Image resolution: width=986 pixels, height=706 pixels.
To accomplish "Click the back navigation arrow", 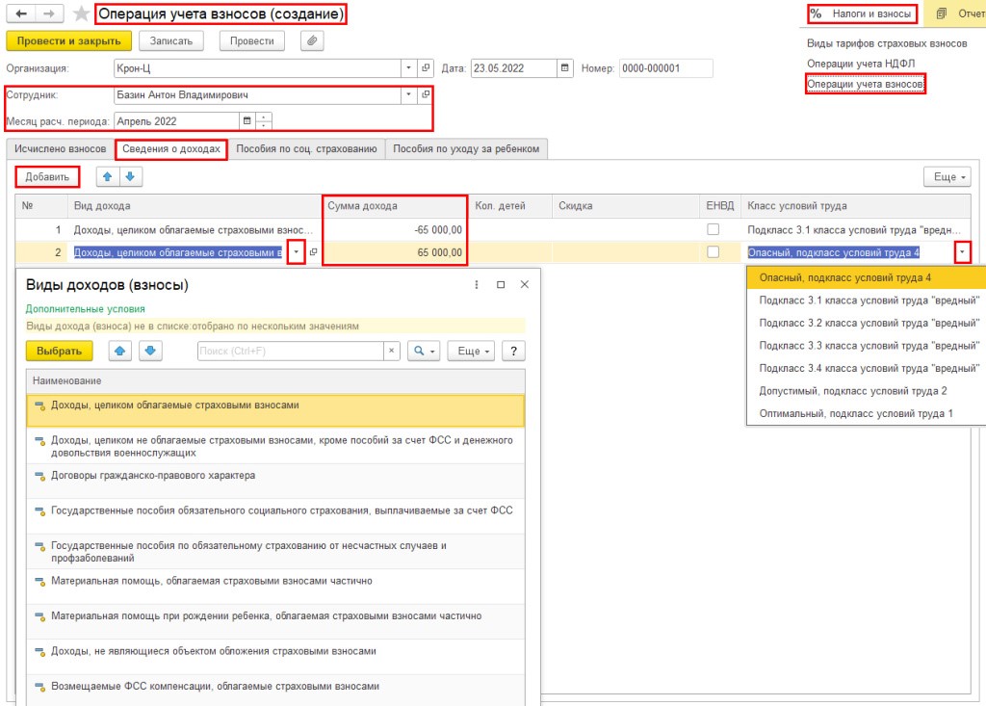I will coord(21,13).
